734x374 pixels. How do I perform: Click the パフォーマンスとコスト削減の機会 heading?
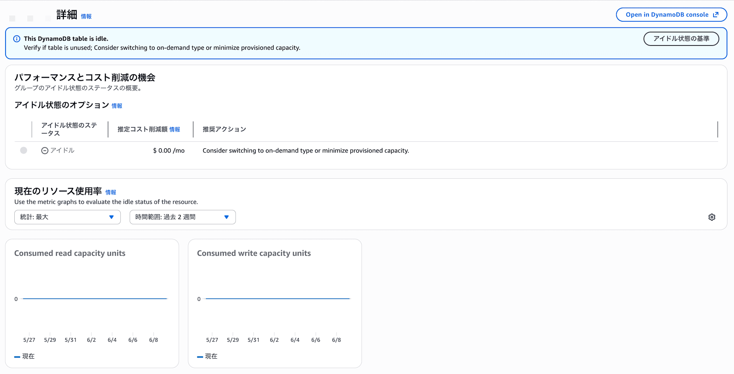click(85, 78)
